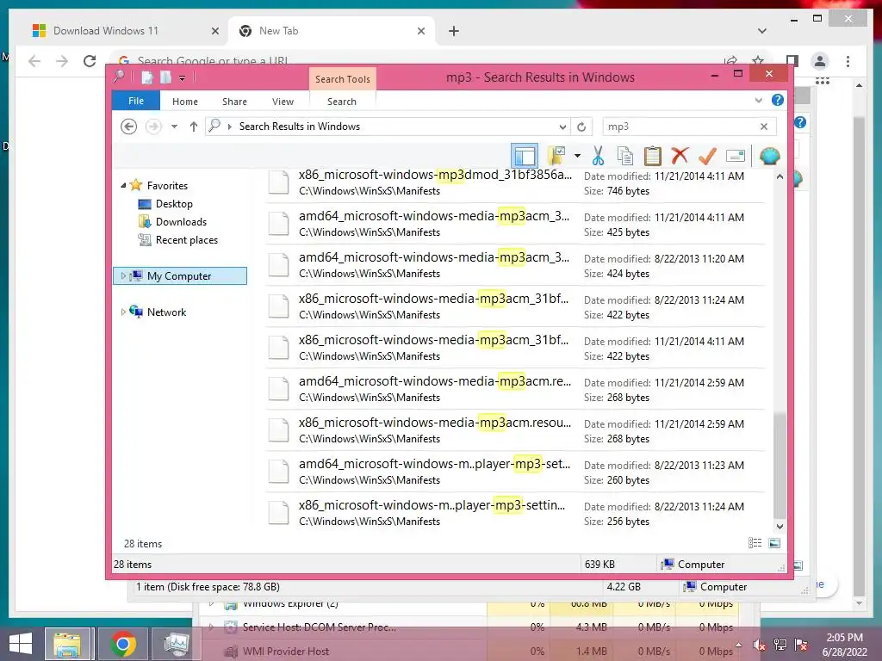Click the envelope toolbar icon
This screenshot has height=661, width=882.
tap(736, 156)
